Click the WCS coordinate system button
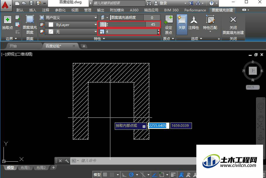Viewport: 266px width, 178px height. [x=253, y=87]
